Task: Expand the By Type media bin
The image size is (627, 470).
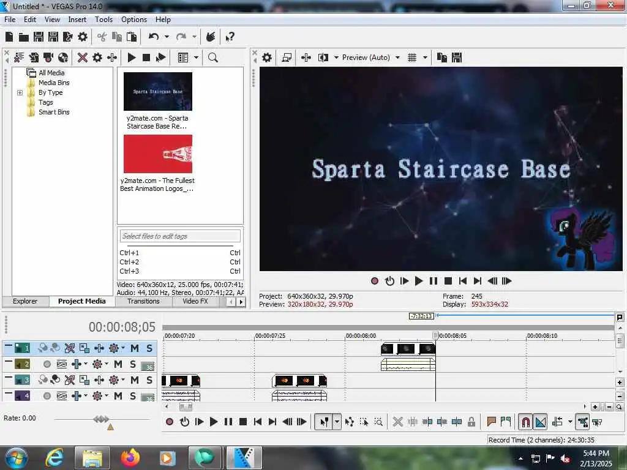Action: [x=20, y=93]
